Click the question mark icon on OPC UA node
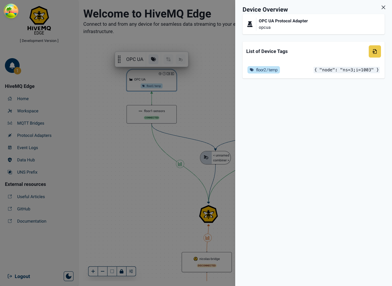 point(164,73)
